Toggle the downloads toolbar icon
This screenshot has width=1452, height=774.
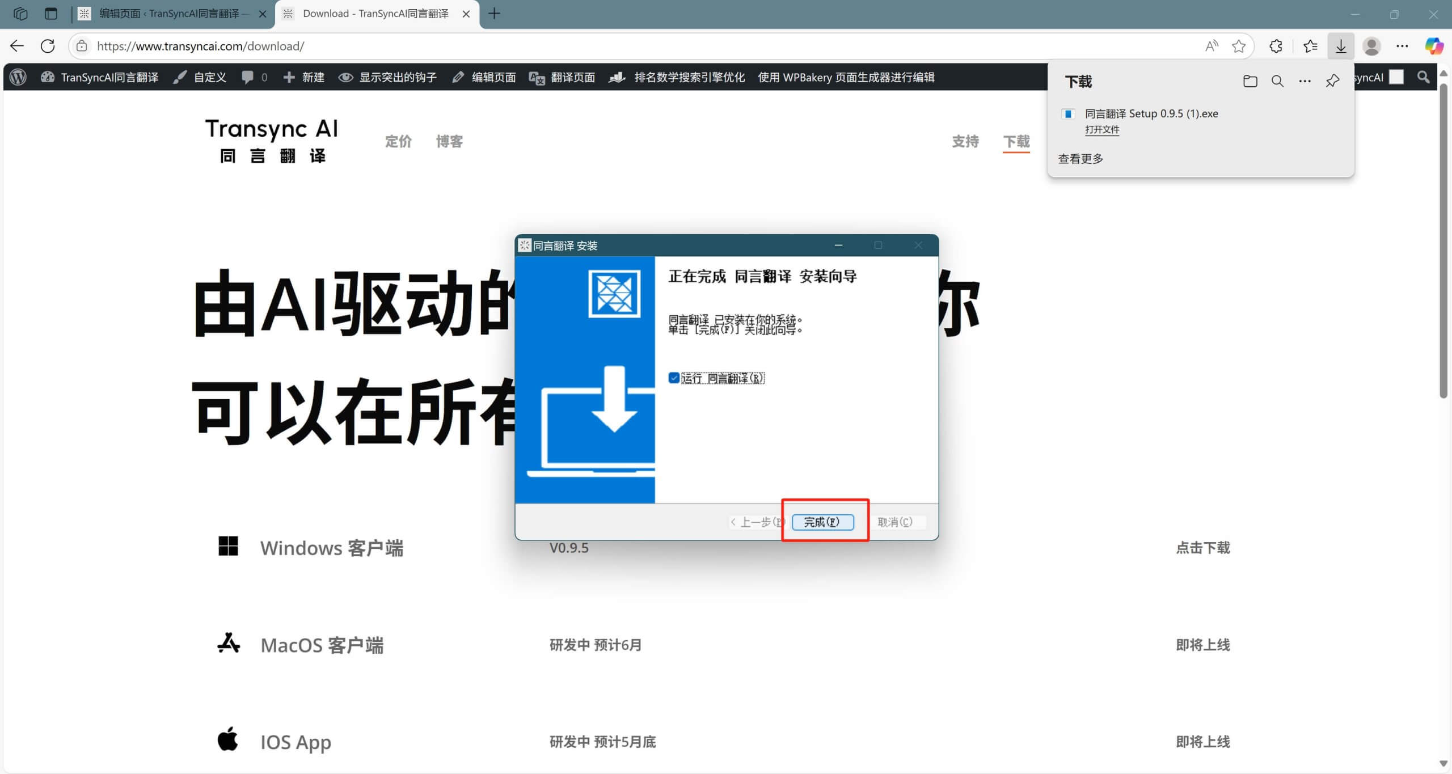1341,46
